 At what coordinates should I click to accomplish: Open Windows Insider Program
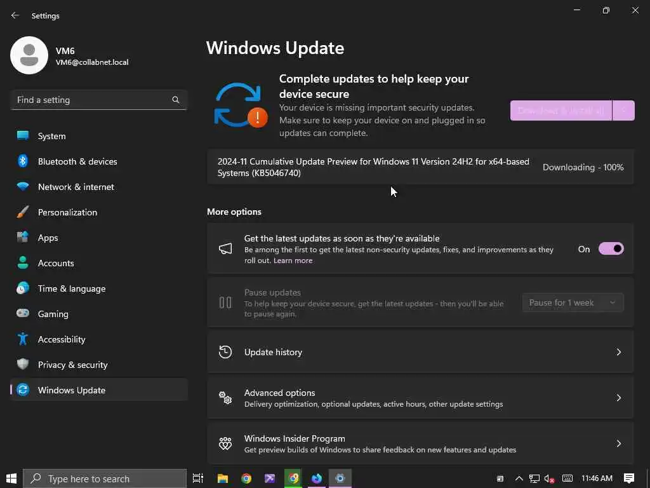(x=420, y=443)
